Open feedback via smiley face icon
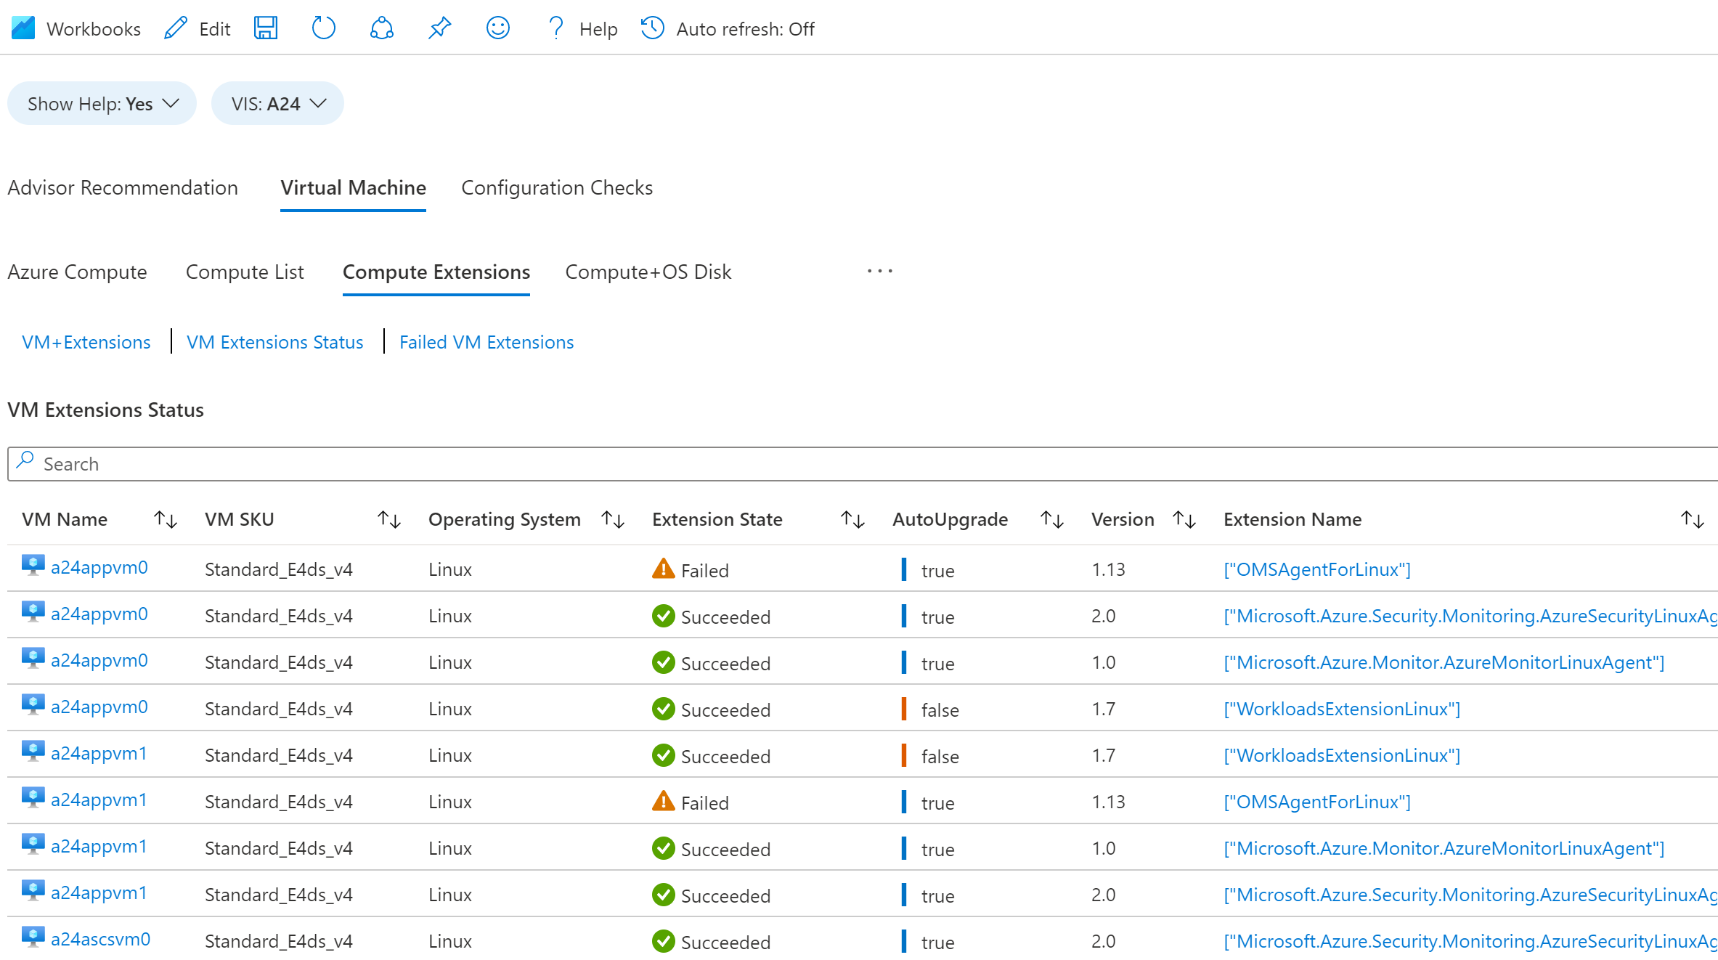Image resolution: width=1718 pixels, height=960 pixels. click(x=497, y=28)
